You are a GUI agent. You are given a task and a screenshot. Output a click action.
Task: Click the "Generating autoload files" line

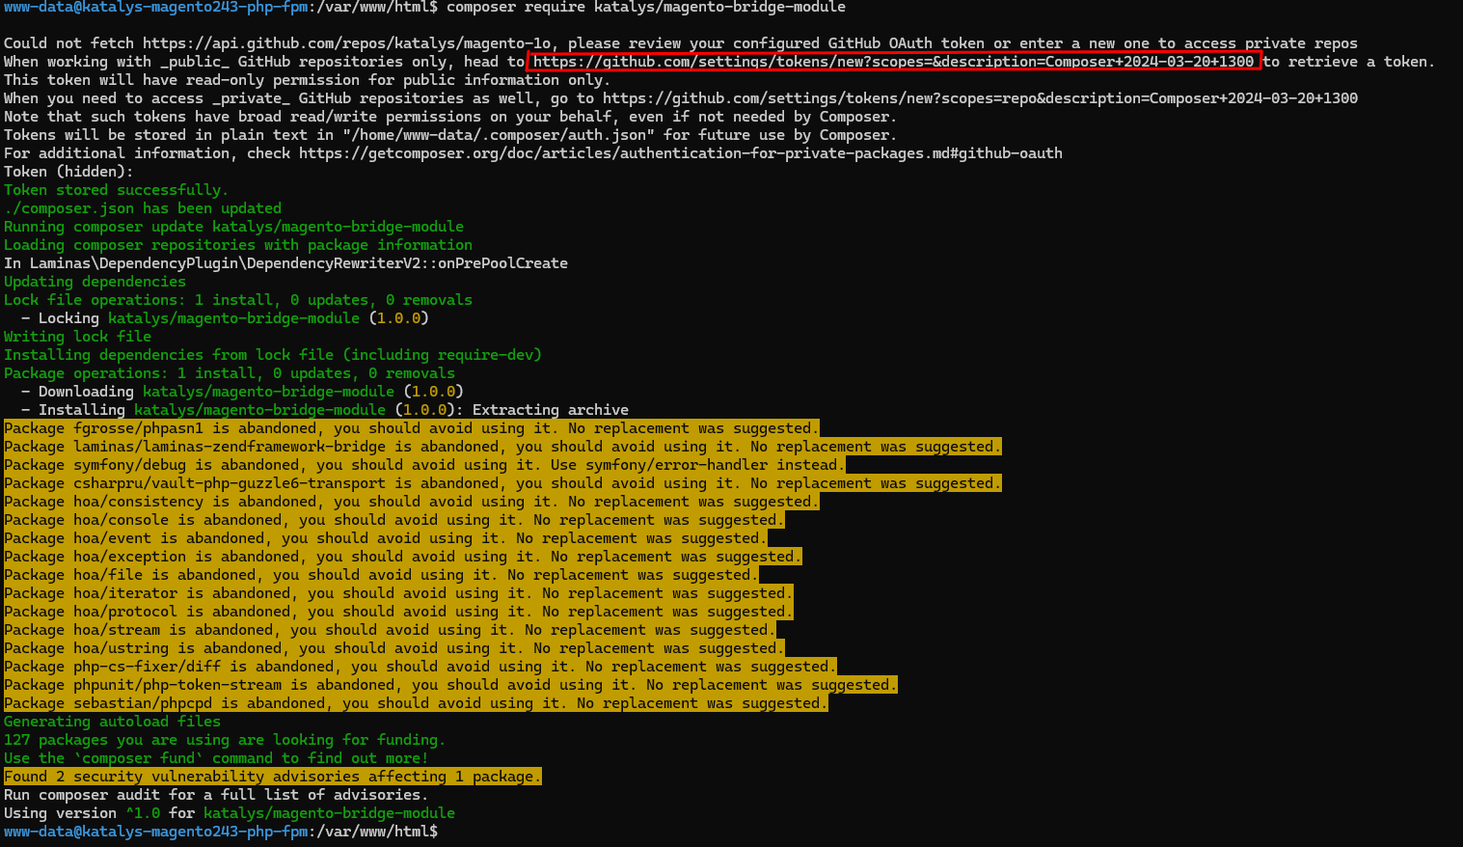tap(112, 722)
